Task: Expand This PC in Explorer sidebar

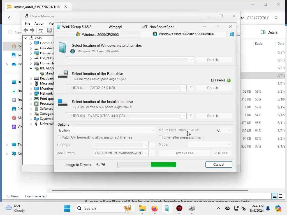Action: click(x=7, y=145)
